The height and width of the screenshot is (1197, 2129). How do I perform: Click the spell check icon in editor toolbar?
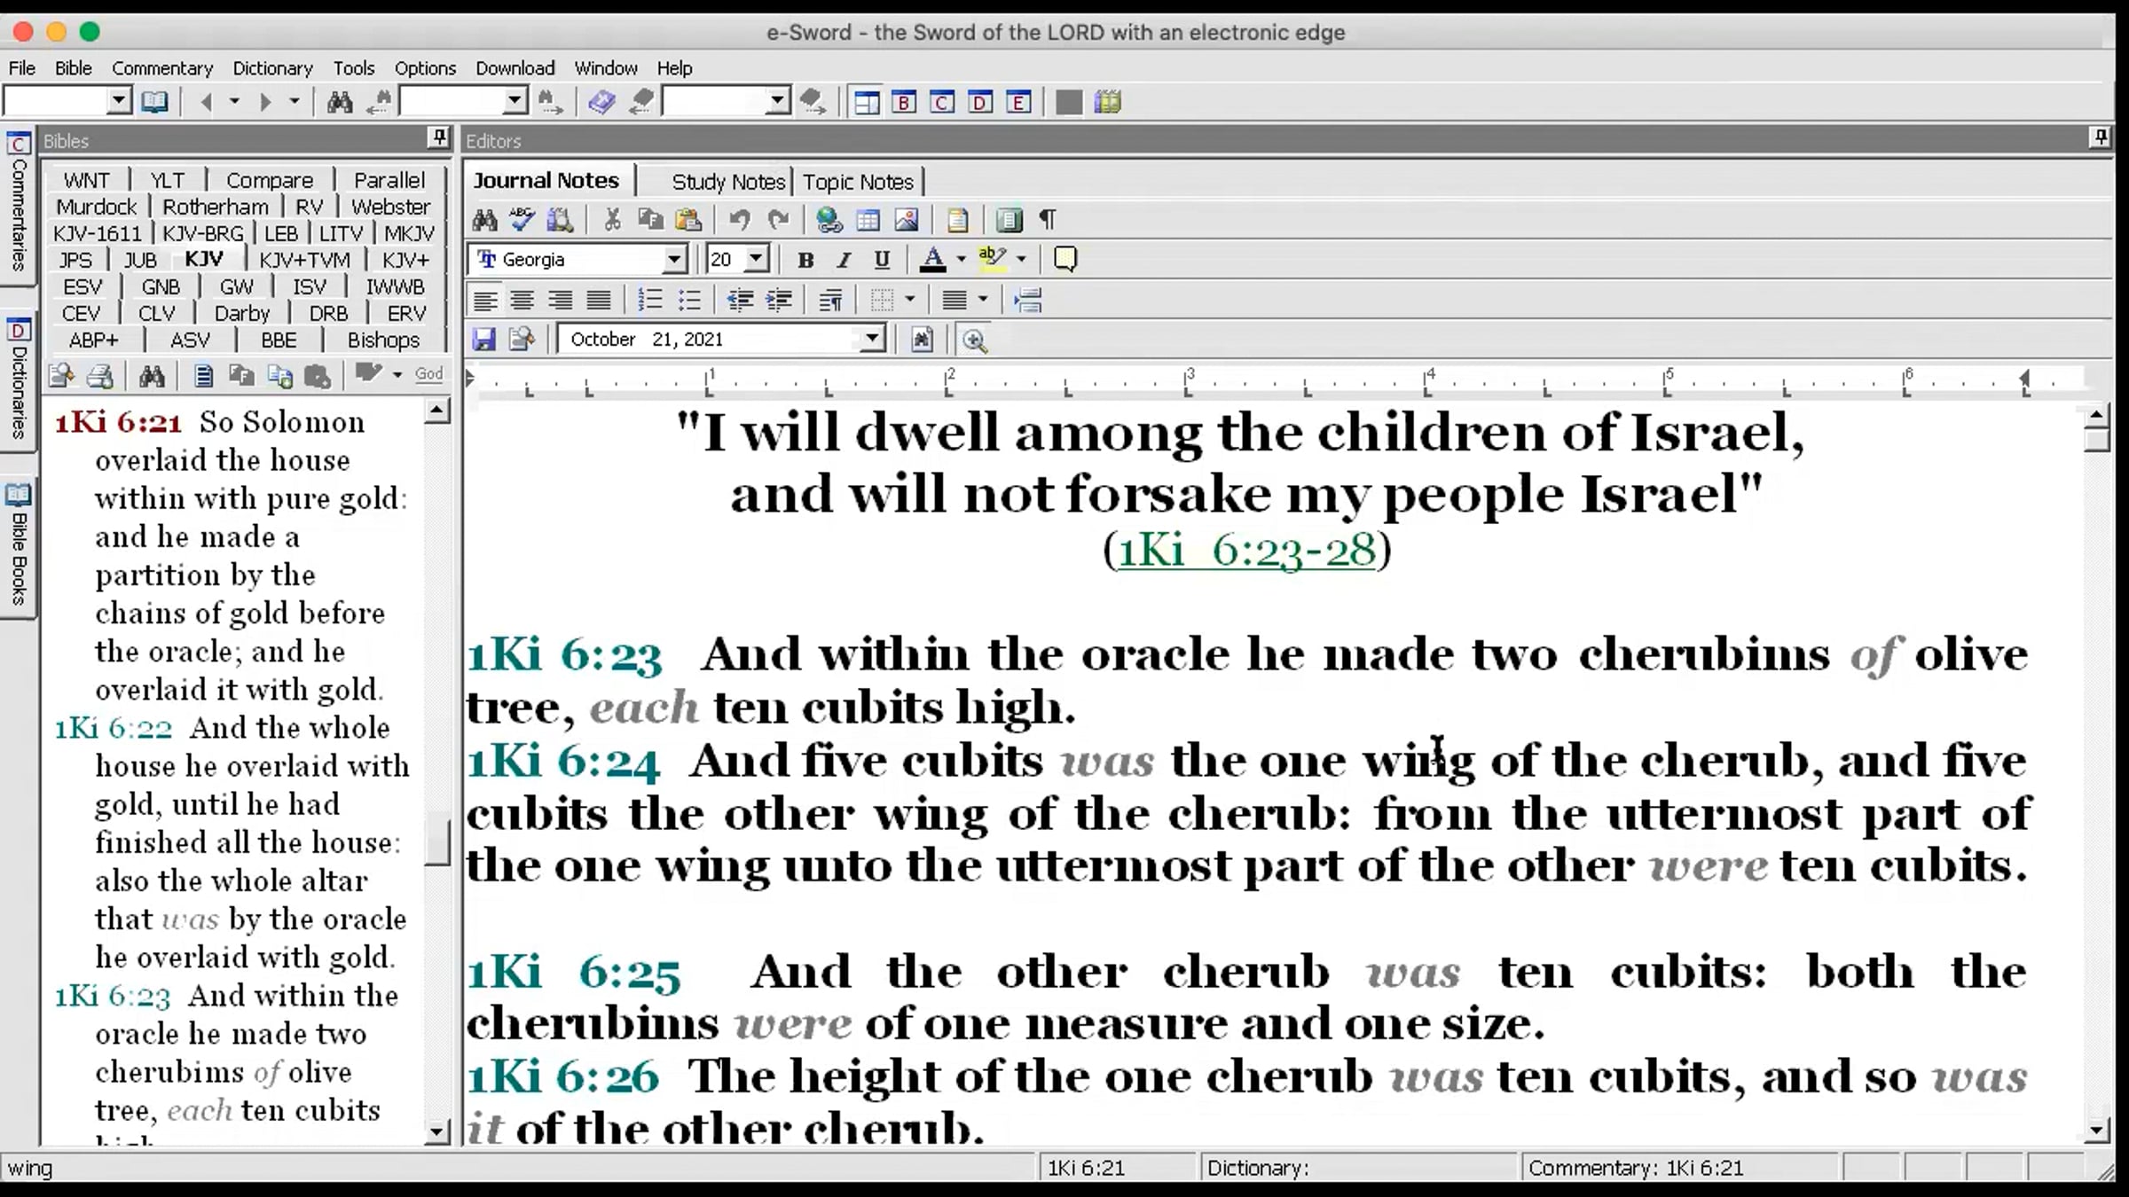(x=522, y=219)
